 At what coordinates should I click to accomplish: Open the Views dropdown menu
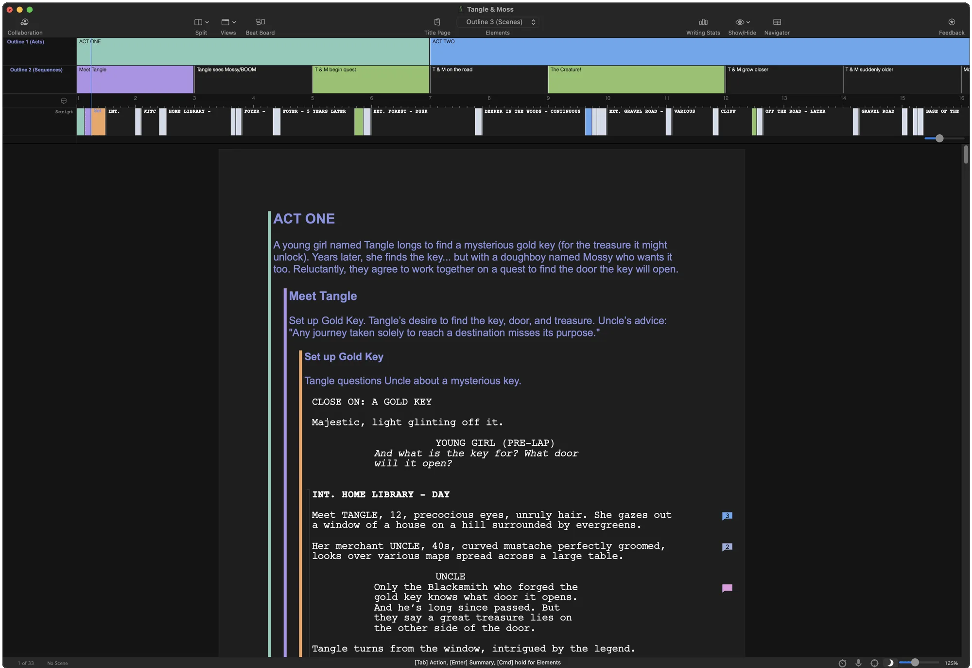pyautogui.click(x=228, y=26)
